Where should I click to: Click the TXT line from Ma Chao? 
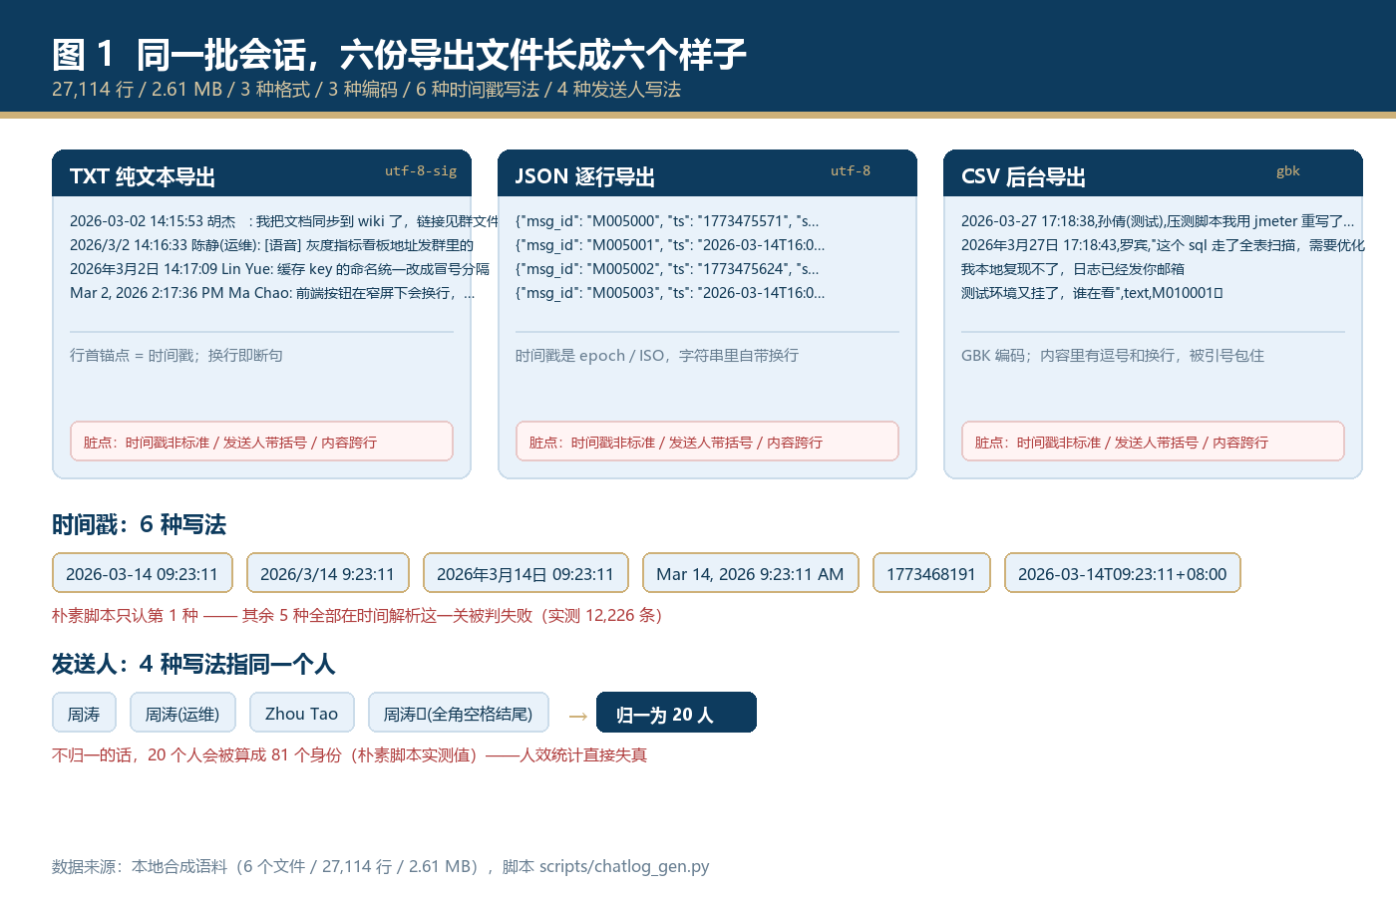272,293
